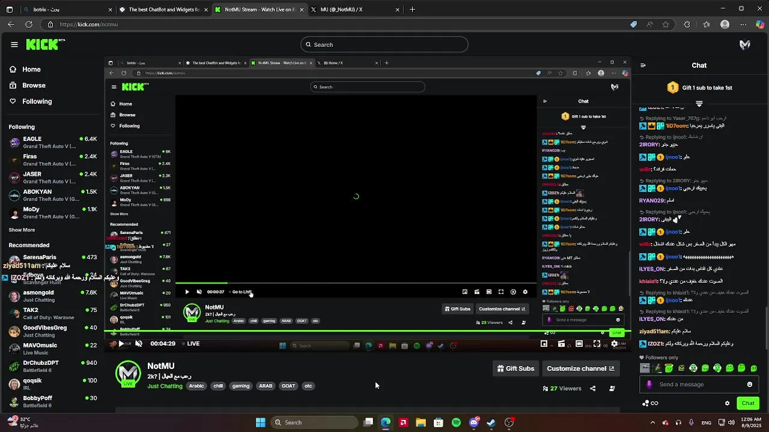Viewport: 769px width, 432px height.
Task: Click the Windows Start button
Action: (261, 422)
